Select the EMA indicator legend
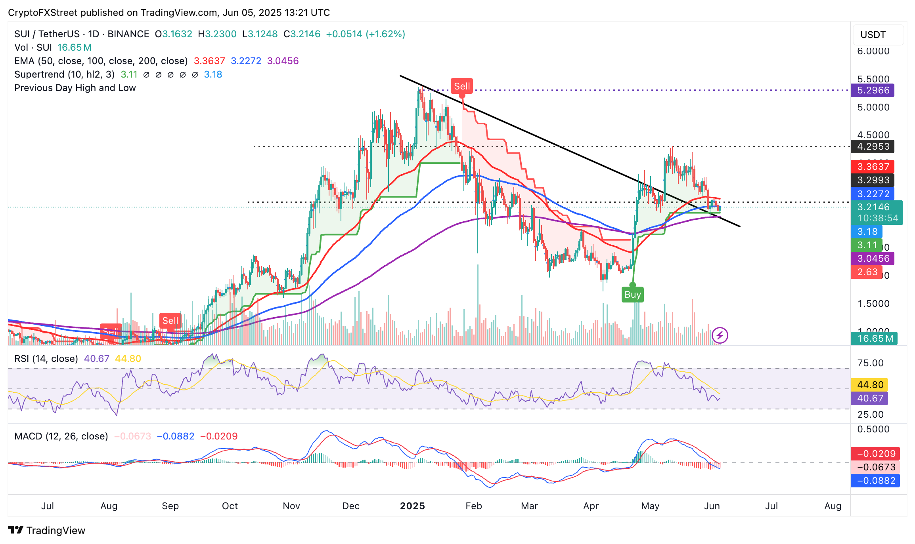 point(101,61)
